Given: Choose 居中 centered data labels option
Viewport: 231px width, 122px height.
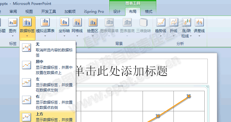Looking at the screenshot, I should [47, 67].
